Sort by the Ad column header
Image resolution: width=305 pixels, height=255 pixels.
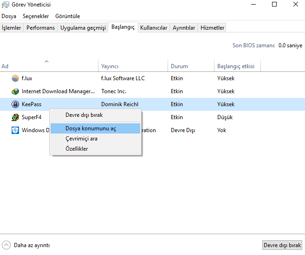tap(5, 66)
